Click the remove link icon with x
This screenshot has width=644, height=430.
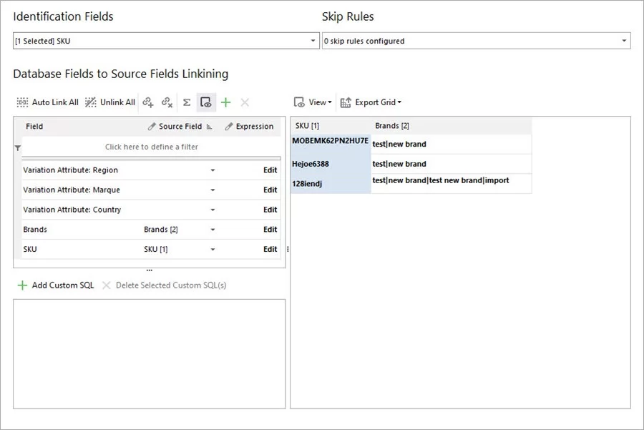(x=167, y=102)
